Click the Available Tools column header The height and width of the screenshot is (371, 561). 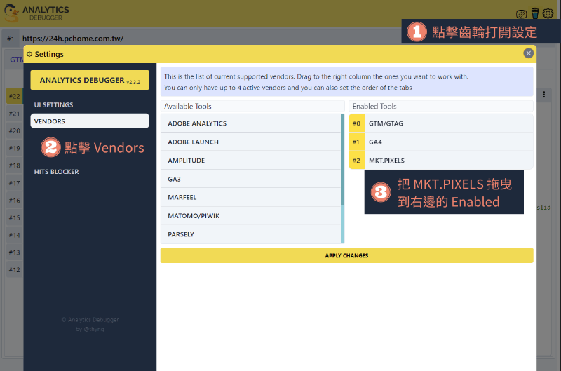252,107
